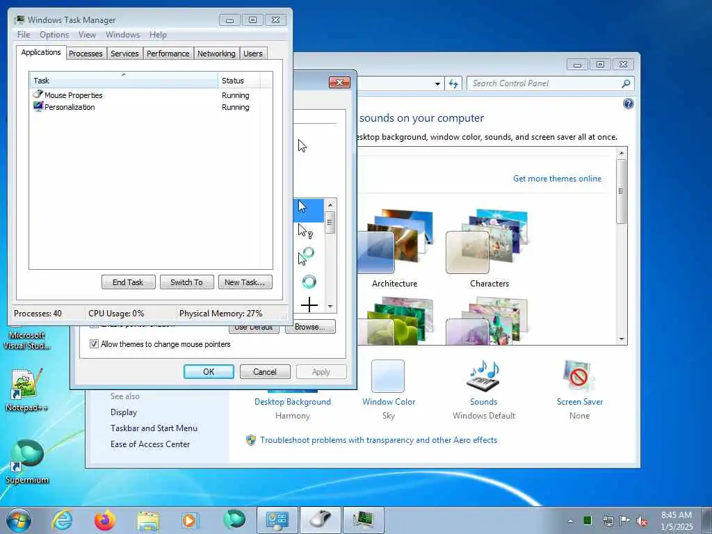The width and height of the screenshot is (712, 534).
Task: Switch to the Processes tab
Action: [86, 54]
